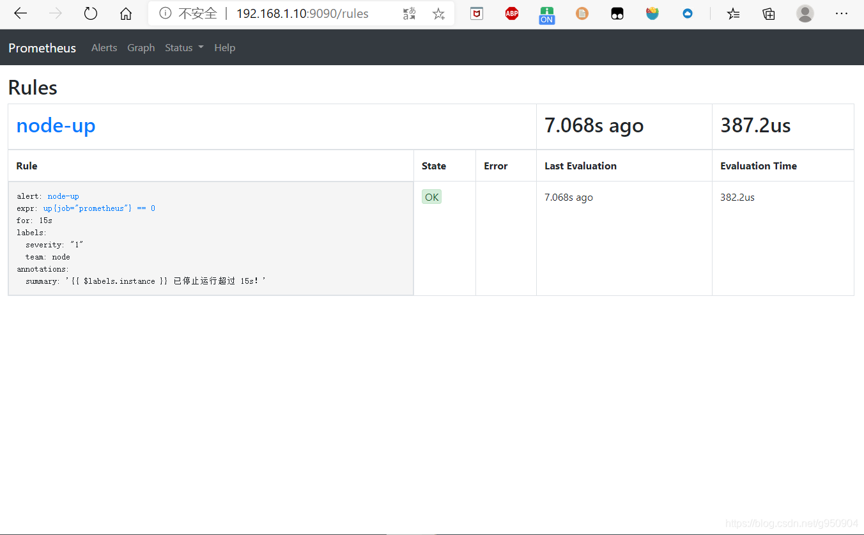864x535 pixels.
Task: Click the node-up alert name link
Action: tap(63, 196)
